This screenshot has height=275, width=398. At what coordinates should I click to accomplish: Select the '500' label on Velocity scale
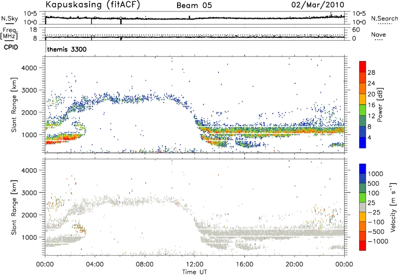pyautogui.click(x=374, y=184)
